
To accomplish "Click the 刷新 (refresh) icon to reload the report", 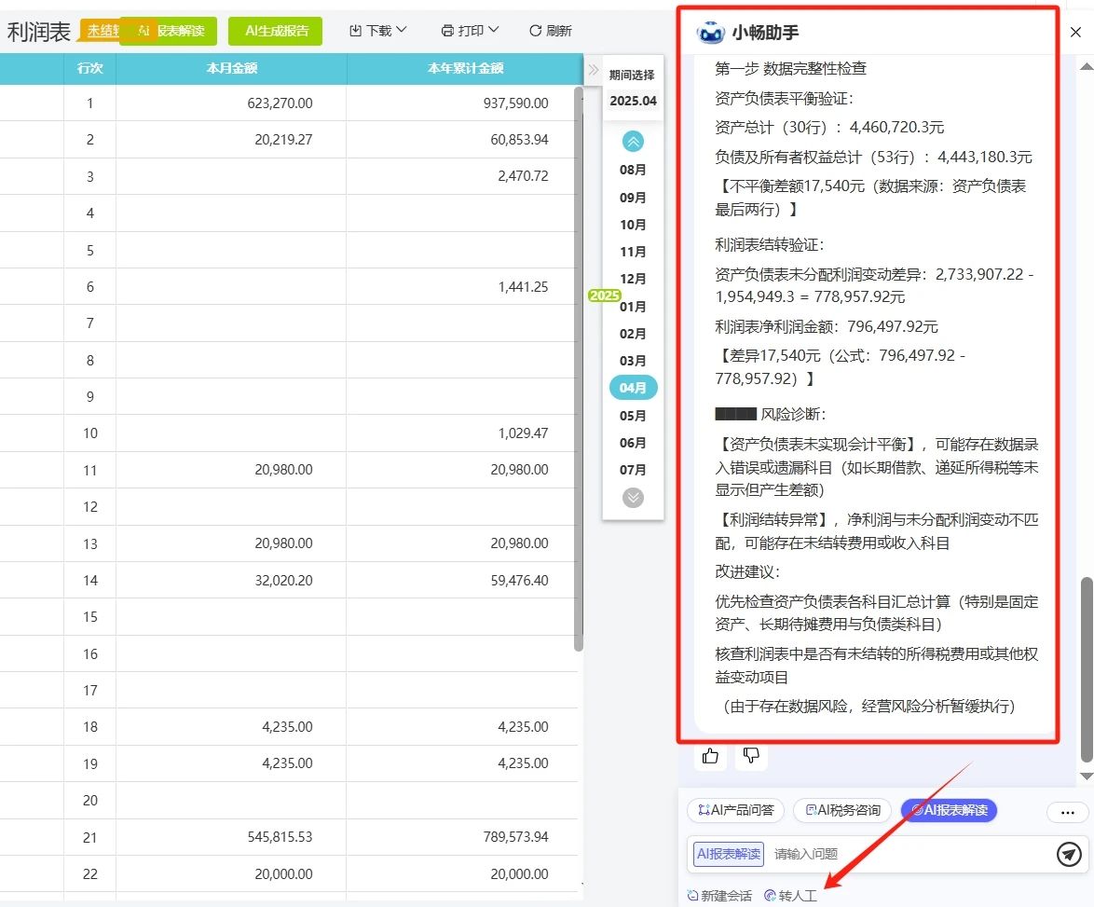I will coord(534,30).
